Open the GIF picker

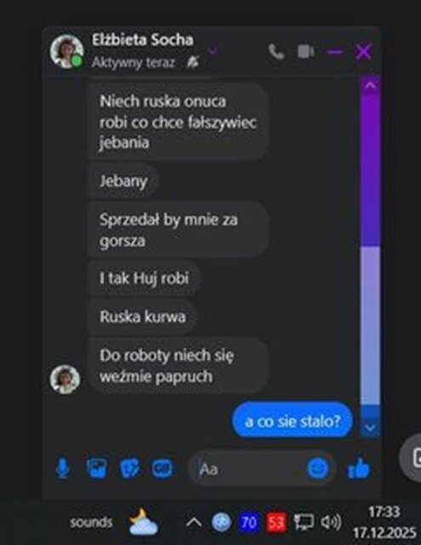tap(162, 468)
